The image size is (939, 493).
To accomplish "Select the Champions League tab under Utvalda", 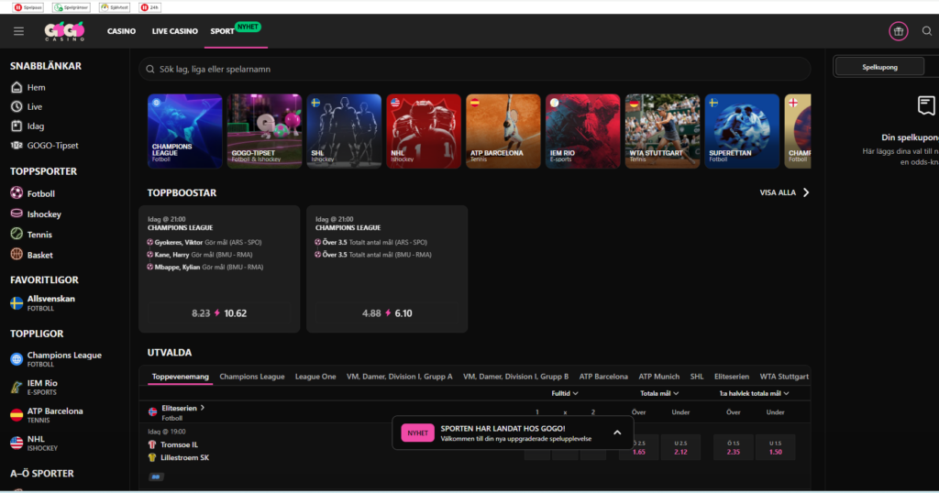I will 252,377.
